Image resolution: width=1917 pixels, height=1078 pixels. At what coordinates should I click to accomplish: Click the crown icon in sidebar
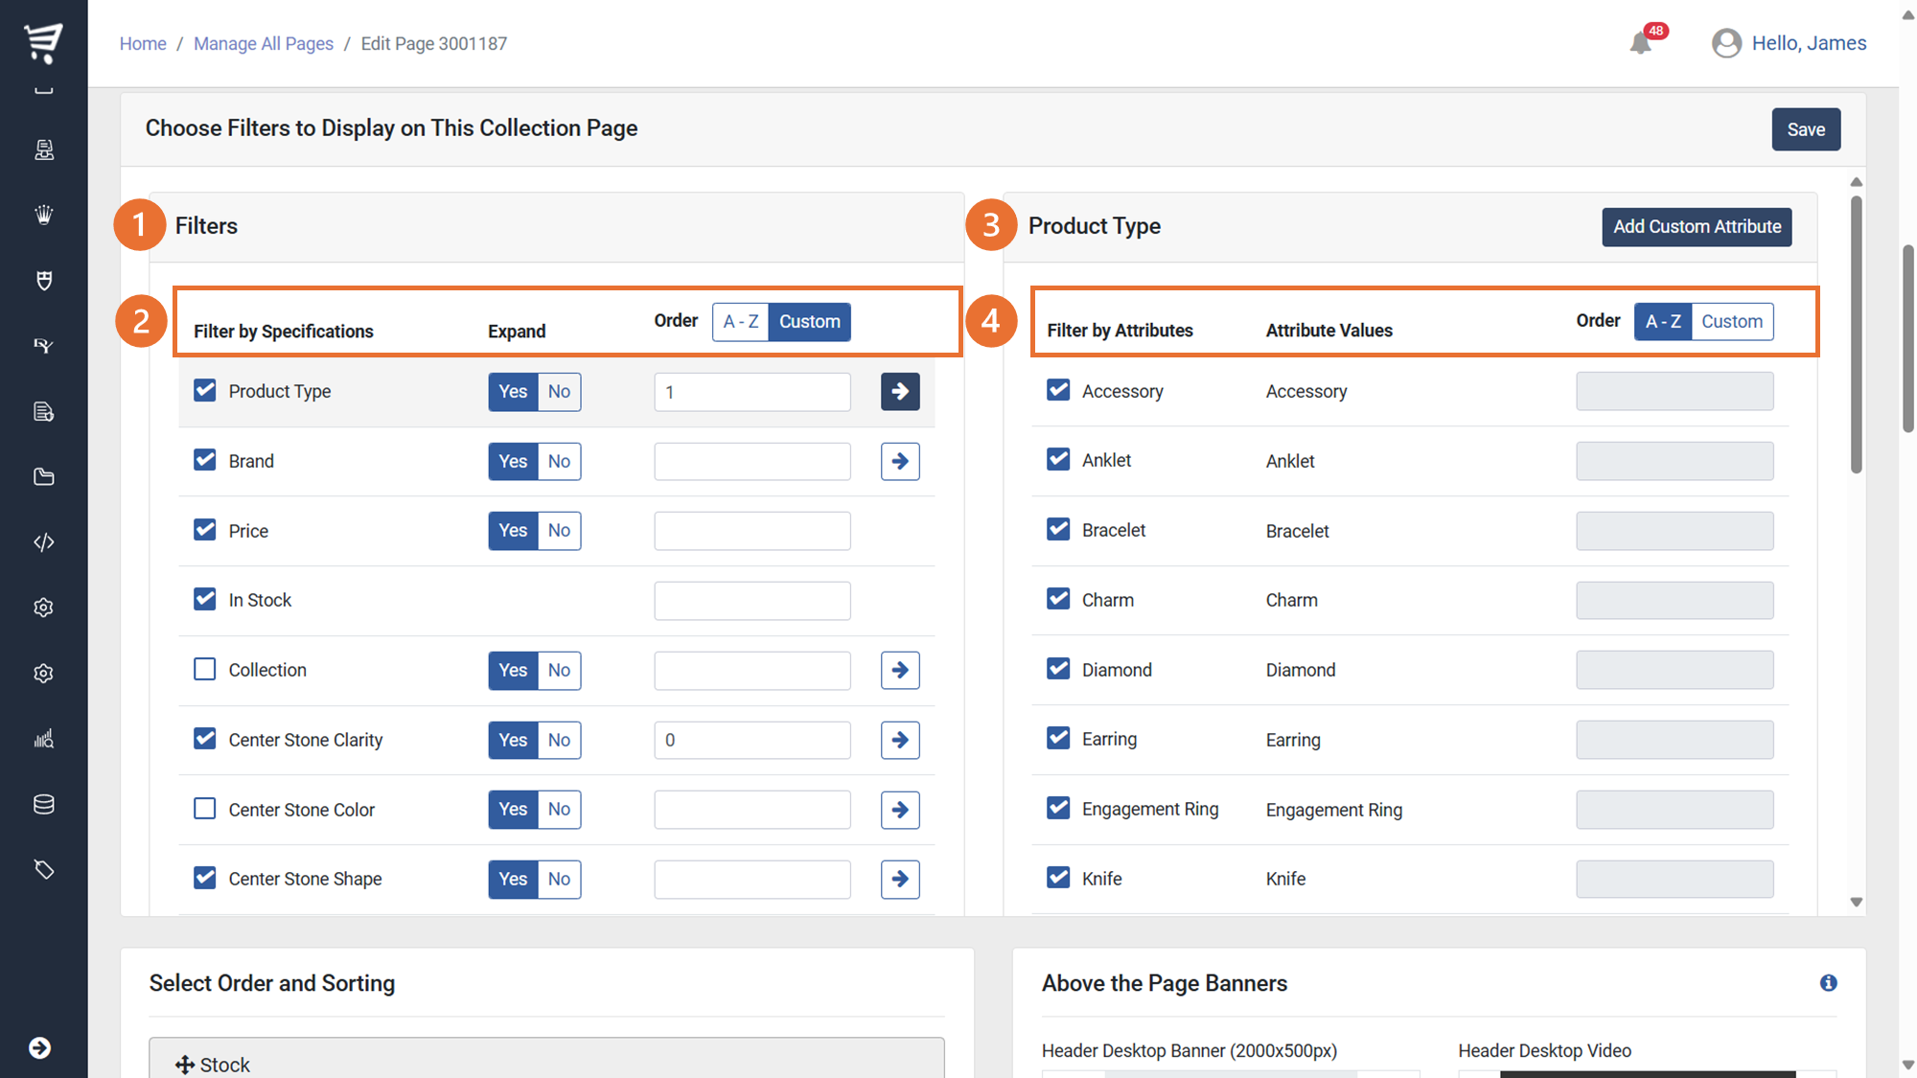43,215
